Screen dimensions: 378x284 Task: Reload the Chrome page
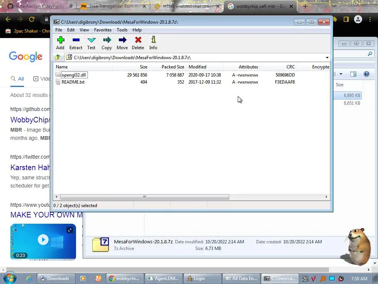pos(32,19)
